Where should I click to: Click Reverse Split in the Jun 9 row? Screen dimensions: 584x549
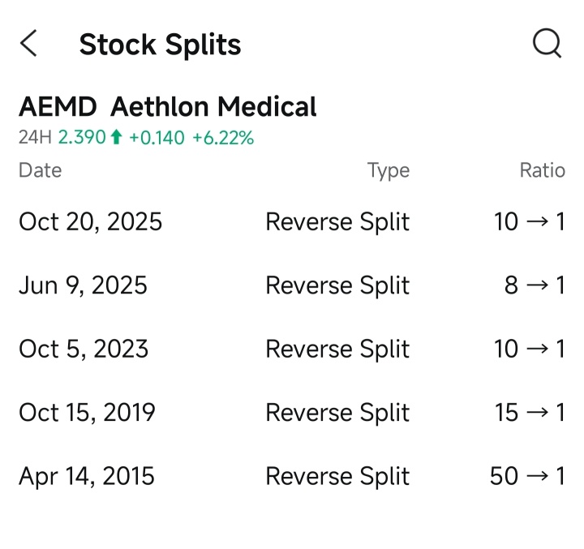(337, 285)
